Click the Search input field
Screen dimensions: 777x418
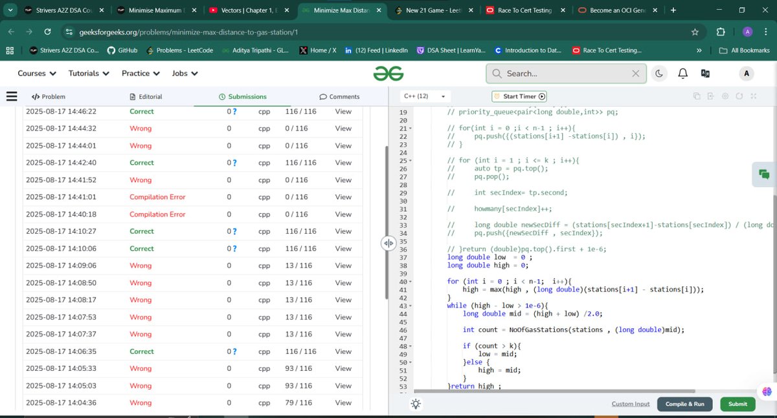point(567,74)
